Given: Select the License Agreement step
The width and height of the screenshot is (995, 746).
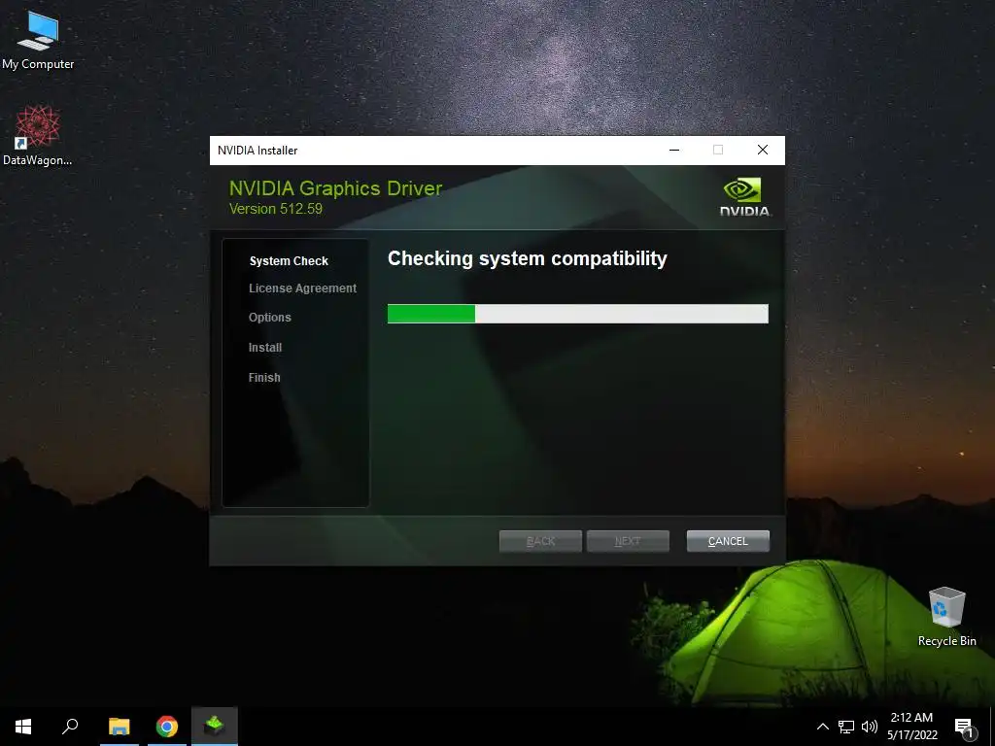Looking at the screenshot, I should tap(303, 288).
